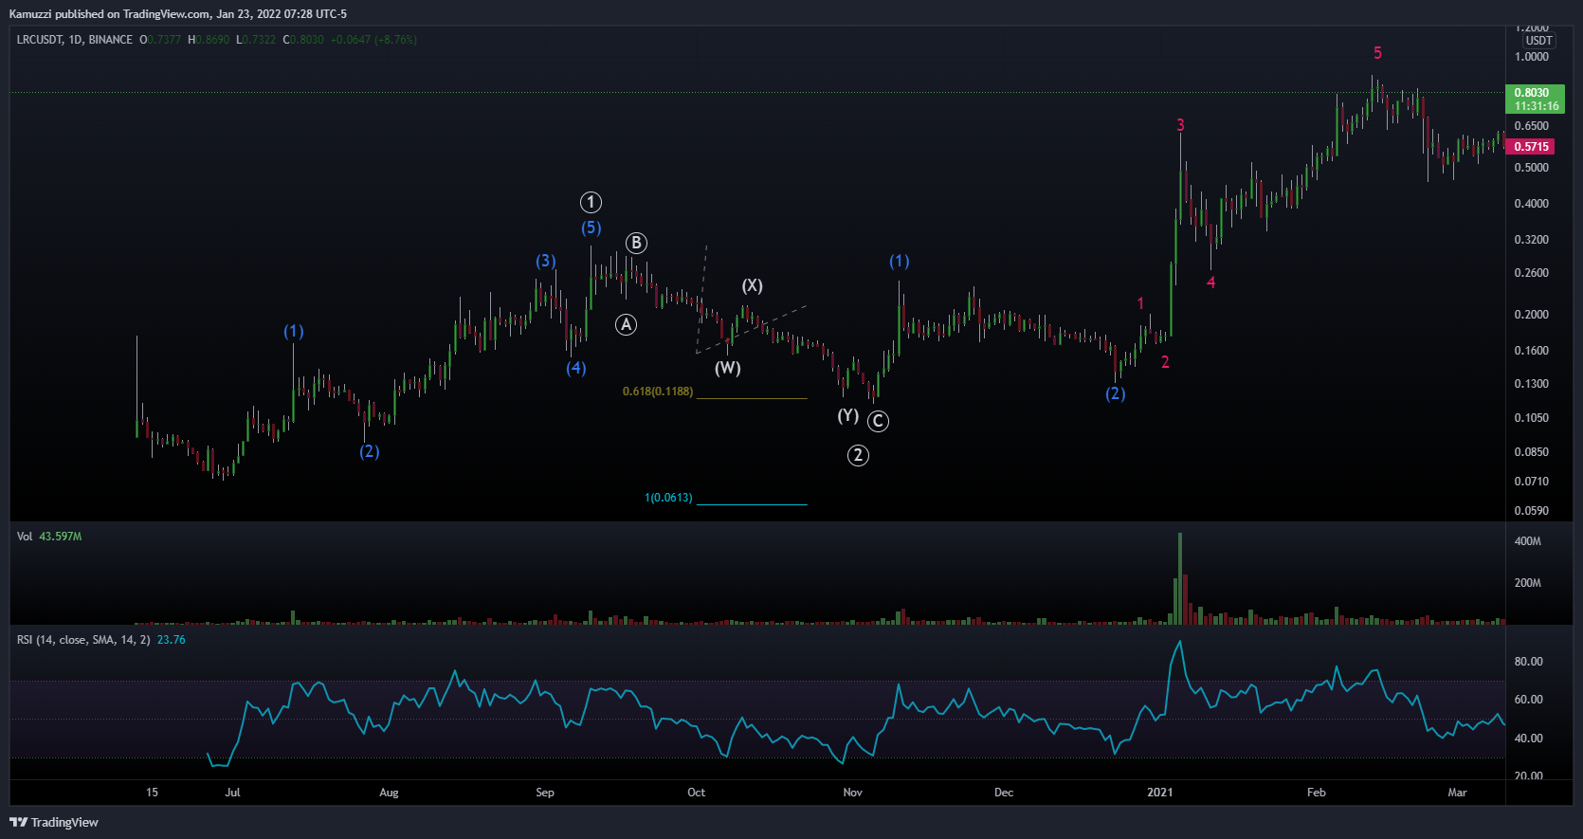Open the LRCUSDT, 1D, BINANCE symbol label

pyautogui.click(x=75, y=40)
